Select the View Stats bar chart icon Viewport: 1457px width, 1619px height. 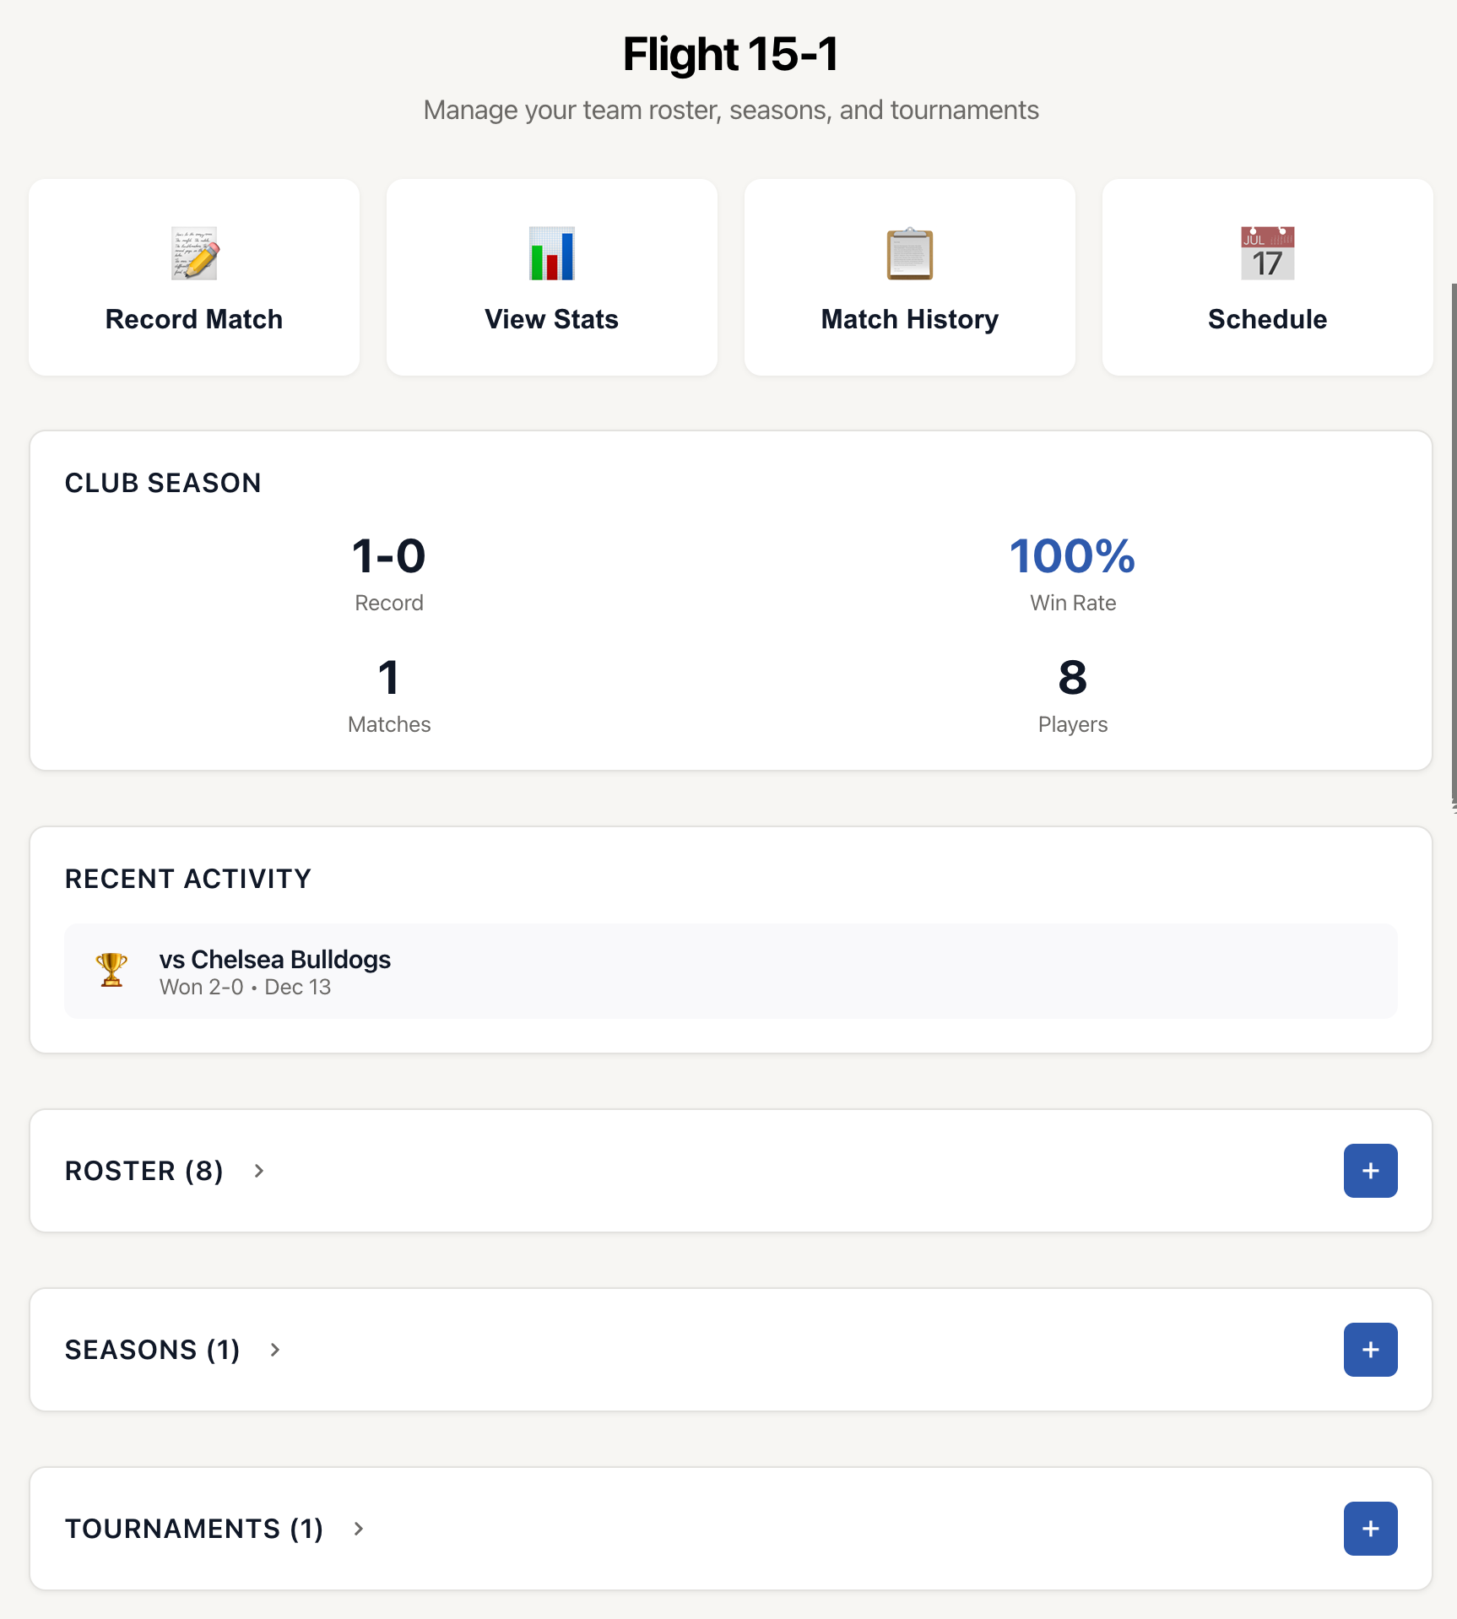pyautogui.click(x=551, y=253)
